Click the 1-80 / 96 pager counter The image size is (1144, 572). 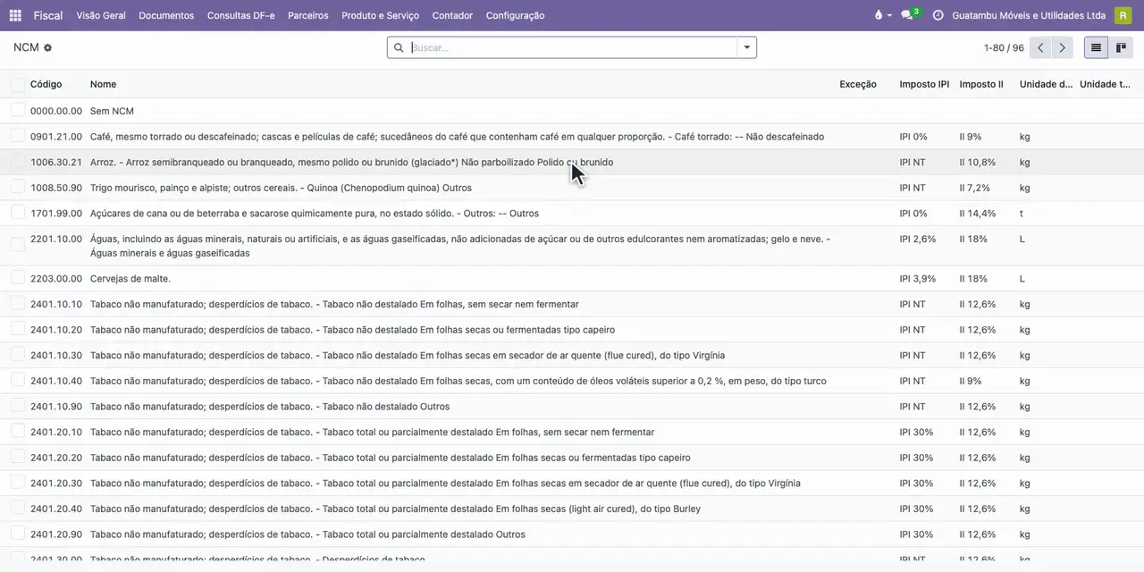pos(1004,47)
